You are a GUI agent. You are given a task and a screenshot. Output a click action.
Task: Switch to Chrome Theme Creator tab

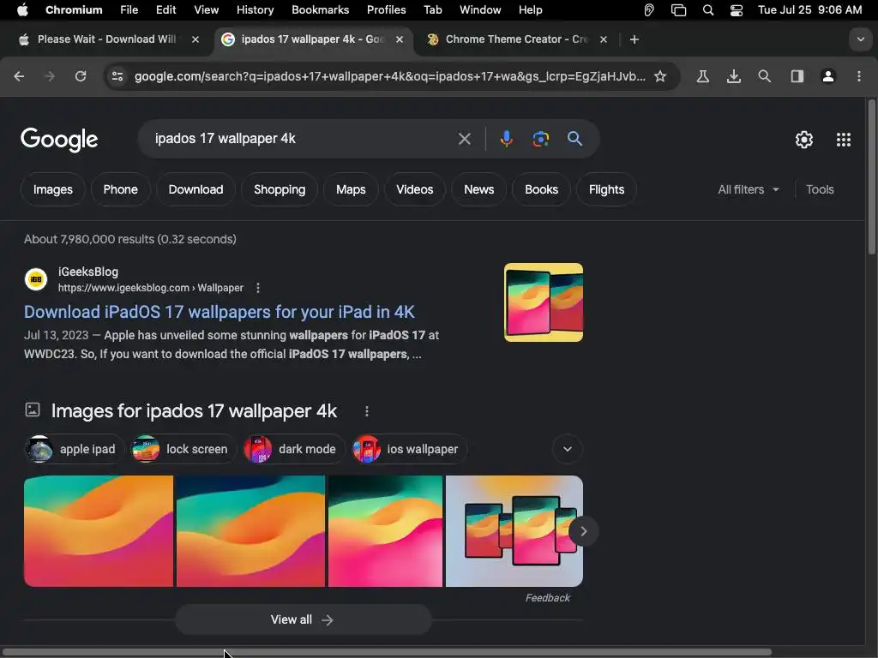click(x=508, y=39)
